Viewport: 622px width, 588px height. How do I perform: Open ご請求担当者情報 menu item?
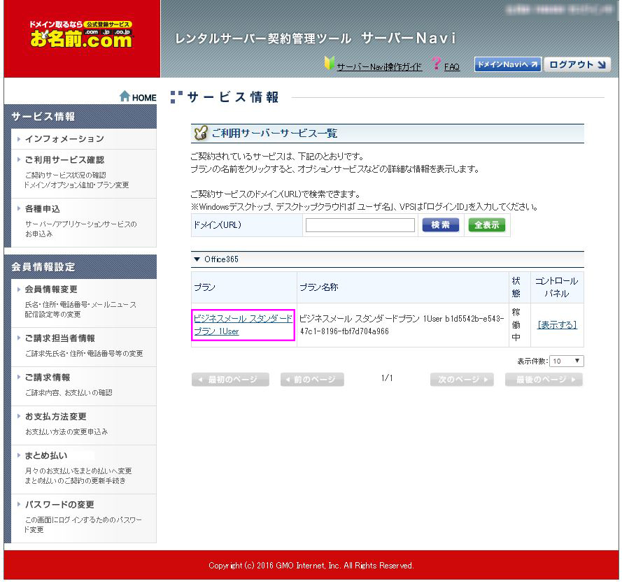click(x=59, y=338)
